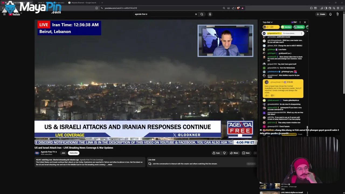Click the Join channel button

coord(63,153)
